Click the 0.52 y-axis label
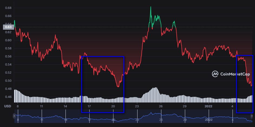 [8, 73]
